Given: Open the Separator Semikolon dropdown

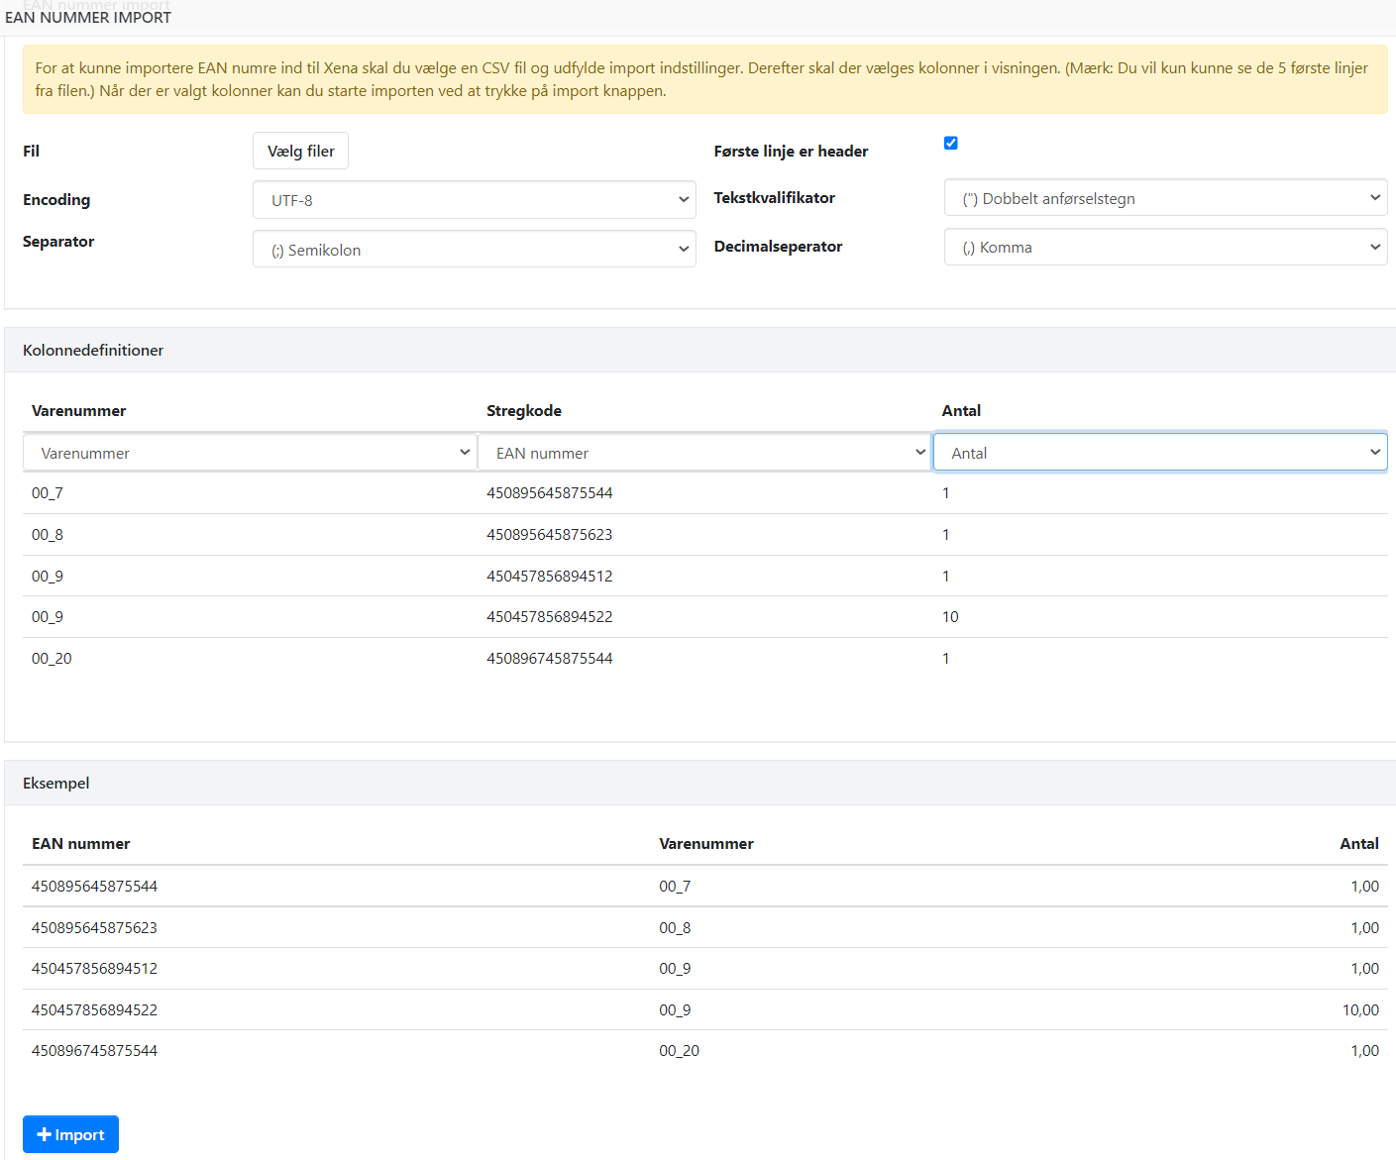Looking at the screenshot, I should tap(474, 250).
